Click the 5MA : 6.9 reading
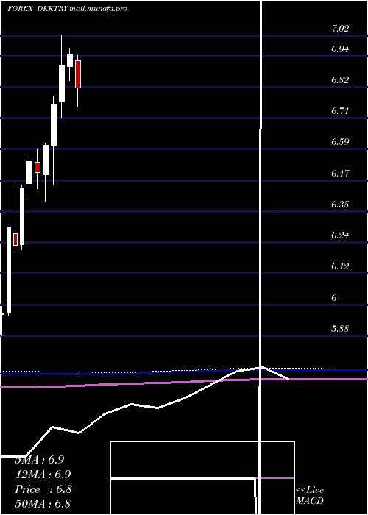The height and width of the screenshot is (515, 368). 40,460
